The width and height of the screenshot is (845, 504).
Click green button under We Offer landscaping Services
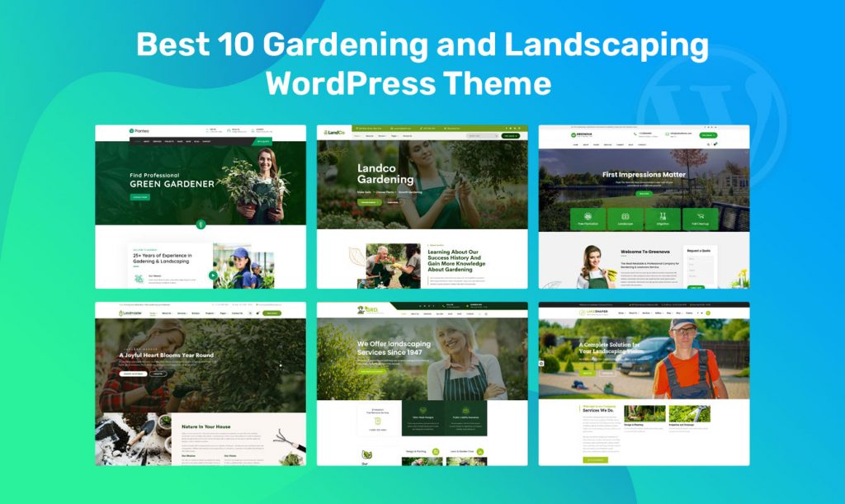(372, 371)
